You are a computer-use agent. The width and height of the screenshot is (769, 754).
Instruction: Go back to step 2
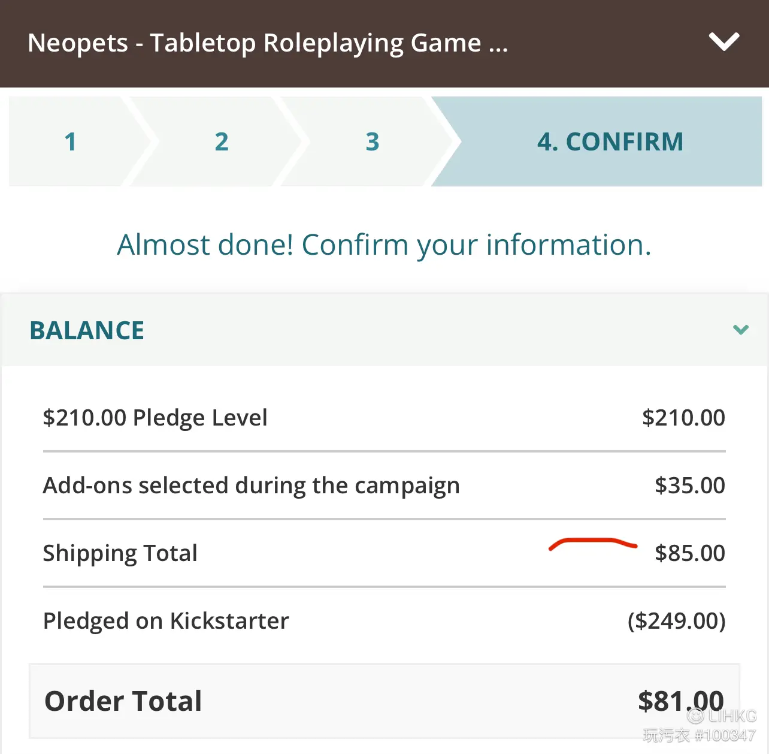tap(222, 141)
